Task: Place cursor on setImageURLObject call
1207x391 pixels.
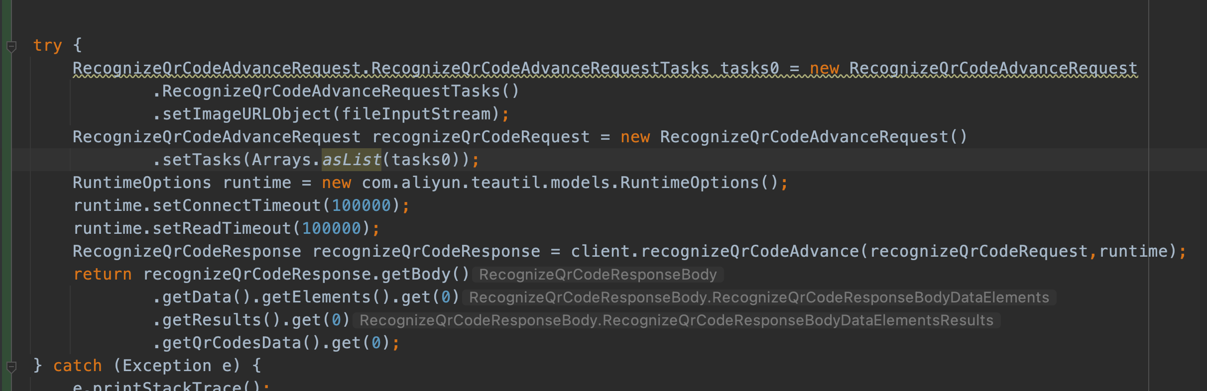Action: [x=246, y=114]
